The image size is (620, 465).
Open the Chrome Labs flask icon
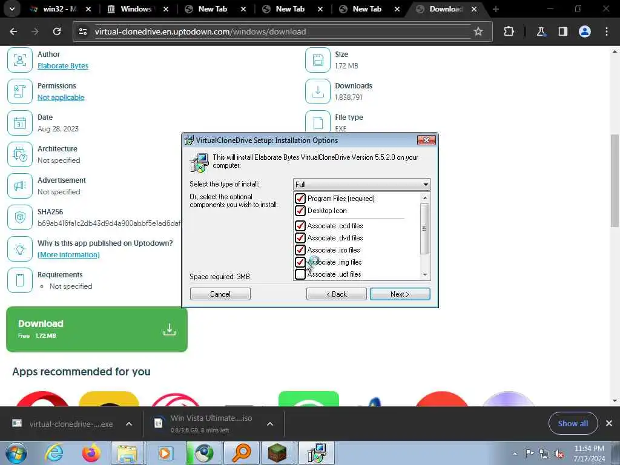(x=541, y=31)
